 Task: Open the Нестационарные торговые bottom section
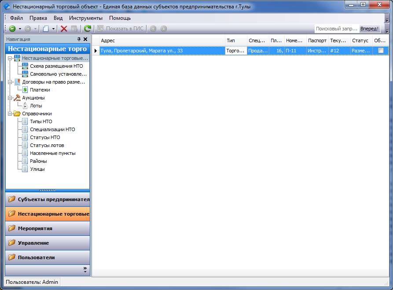[x=48, y=214]
